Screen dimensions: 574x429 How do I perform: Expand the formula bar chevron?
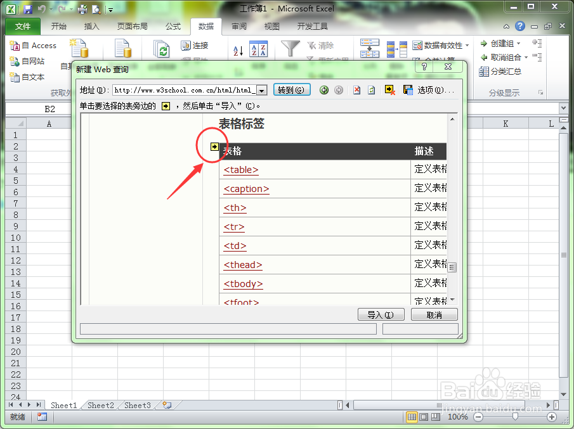click(563, 108)
